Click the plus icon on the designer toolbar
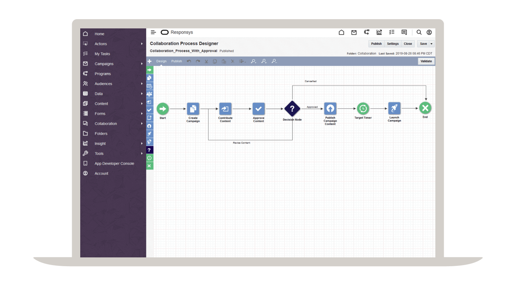 150,61
